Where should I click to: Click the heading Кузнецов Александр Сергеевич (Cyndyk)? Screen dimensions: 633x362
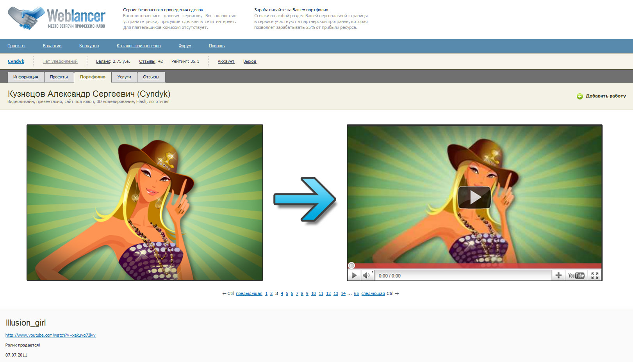pyautogui.click(x=89, y=94)
